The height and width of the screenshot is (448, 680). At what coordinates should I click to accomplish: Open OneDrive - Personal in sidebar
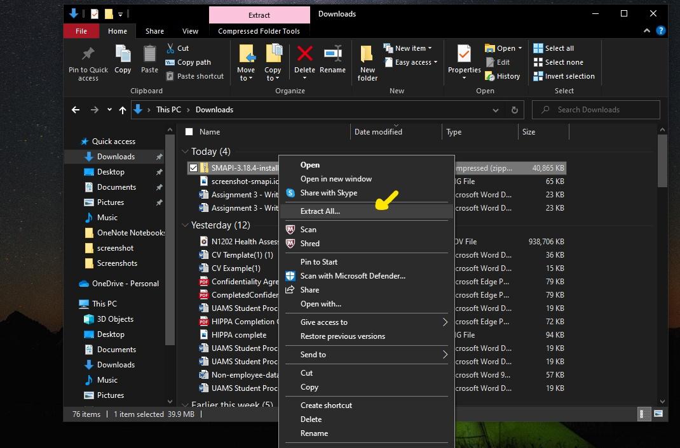125,284
